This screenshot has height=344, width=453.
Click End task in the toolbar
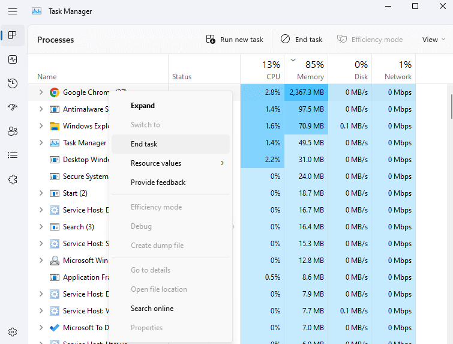click(x=302, y=40)
